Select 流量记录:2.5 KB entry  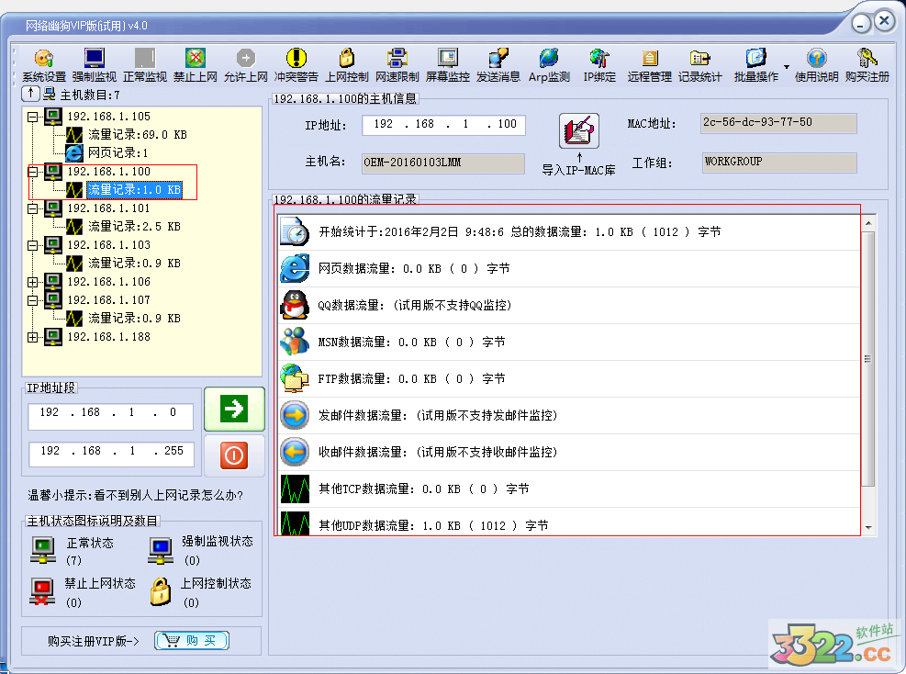click(x=134, y=227)
